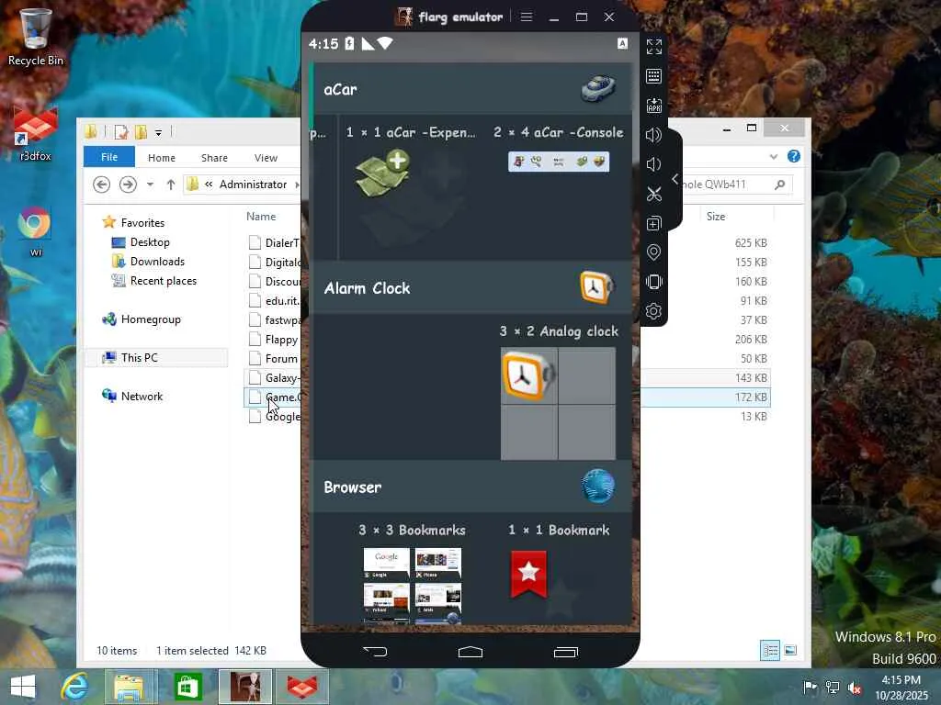
Task: Open Explorer help question mark
Action: [x=793, y=156]
